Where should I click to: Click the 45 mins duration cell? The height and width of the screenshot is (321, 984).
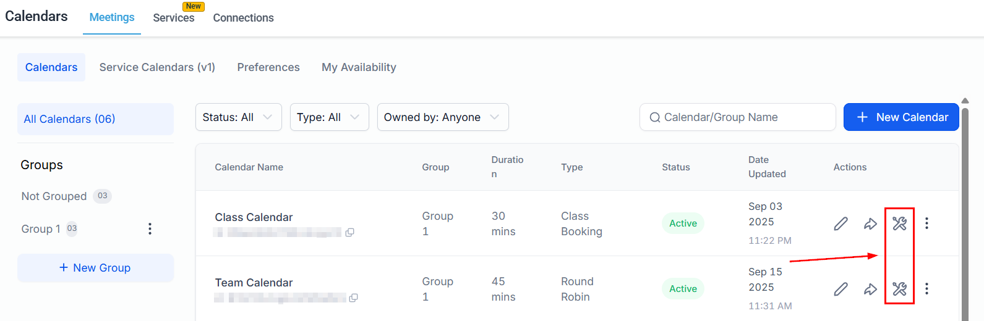tap(503, 289)
